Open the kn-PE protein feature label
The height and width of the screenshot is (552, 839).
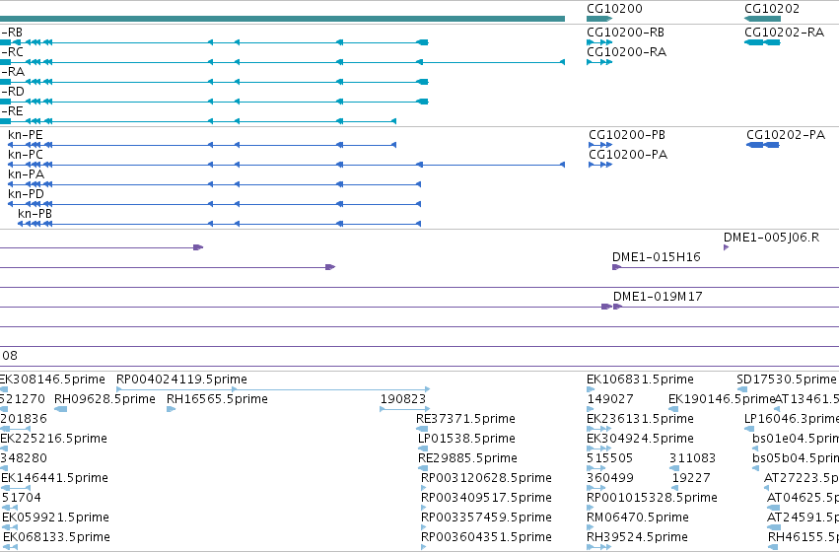tap(26, 135)
